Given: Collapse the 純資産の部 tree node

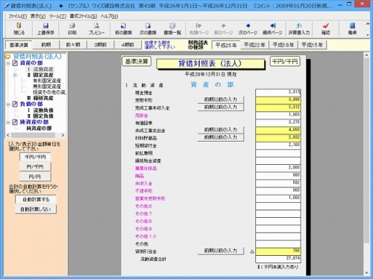Looking at the screenshot, I should tap(8, 122).
